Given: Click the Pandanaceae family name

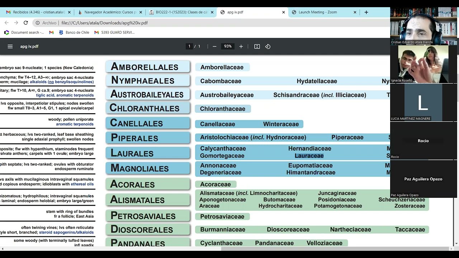Looking at the screenshot, I should pos(274,243).
